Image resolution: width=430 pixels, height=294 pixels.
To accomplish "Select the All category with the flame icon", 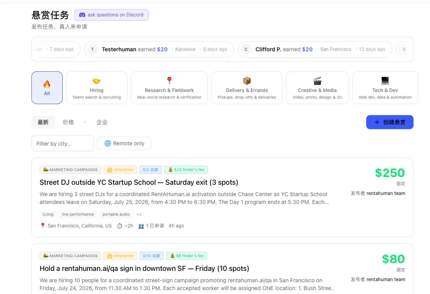I will (47, 88).
